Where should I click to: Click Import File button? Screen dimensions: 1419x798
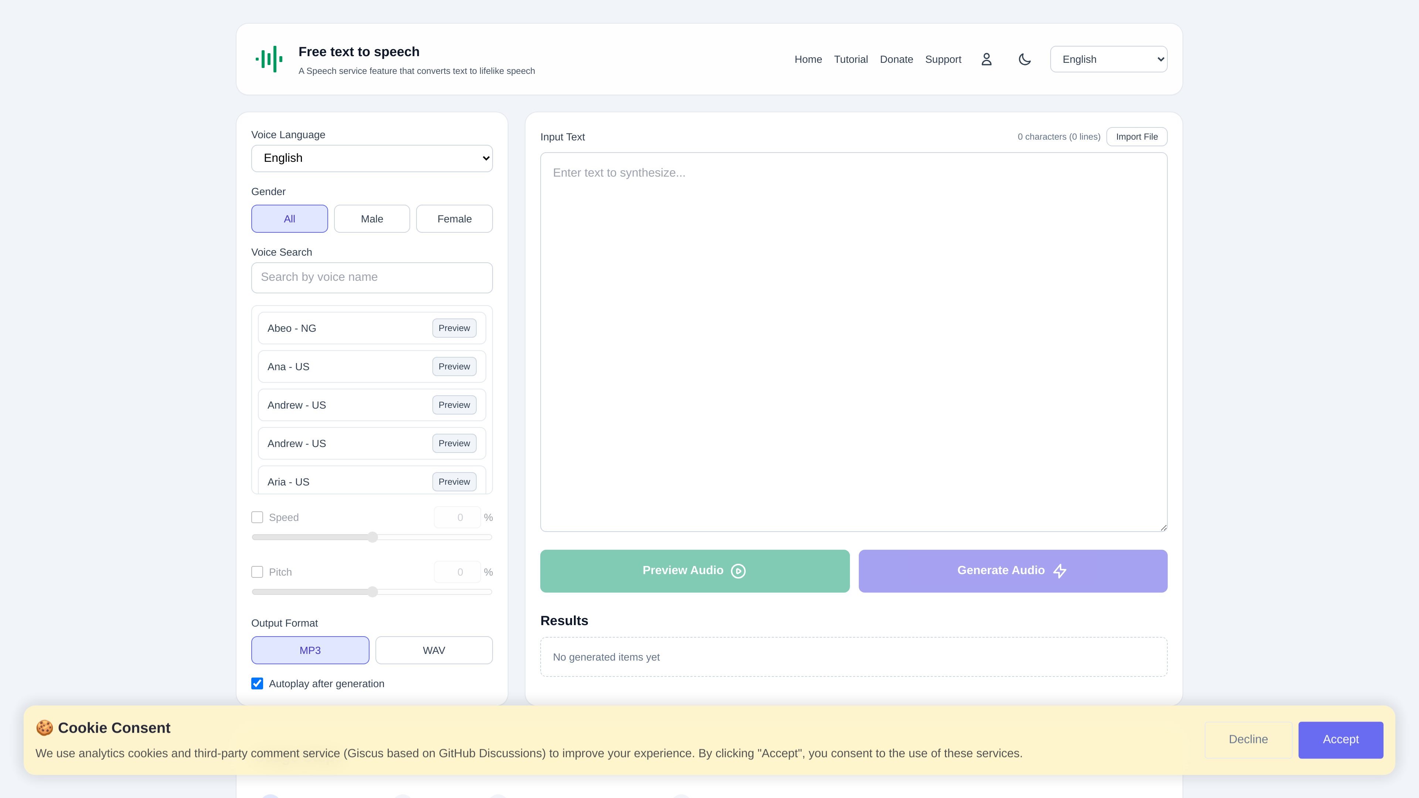coord(1136,137)
